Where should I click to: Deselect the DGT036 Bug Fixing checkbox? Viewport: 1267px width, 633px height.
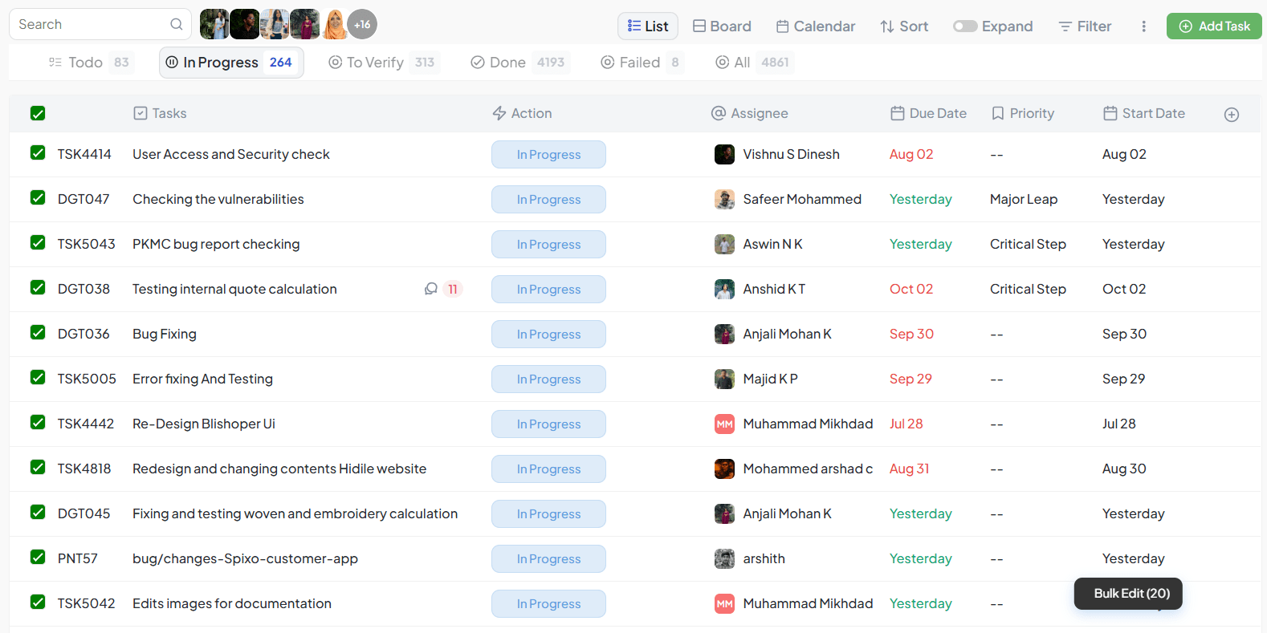[38, 333]
